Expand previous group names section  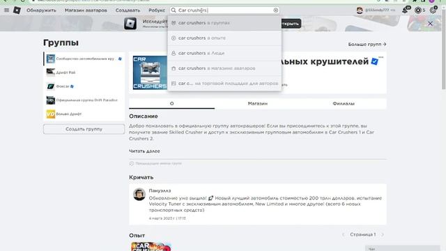point(155,164)
